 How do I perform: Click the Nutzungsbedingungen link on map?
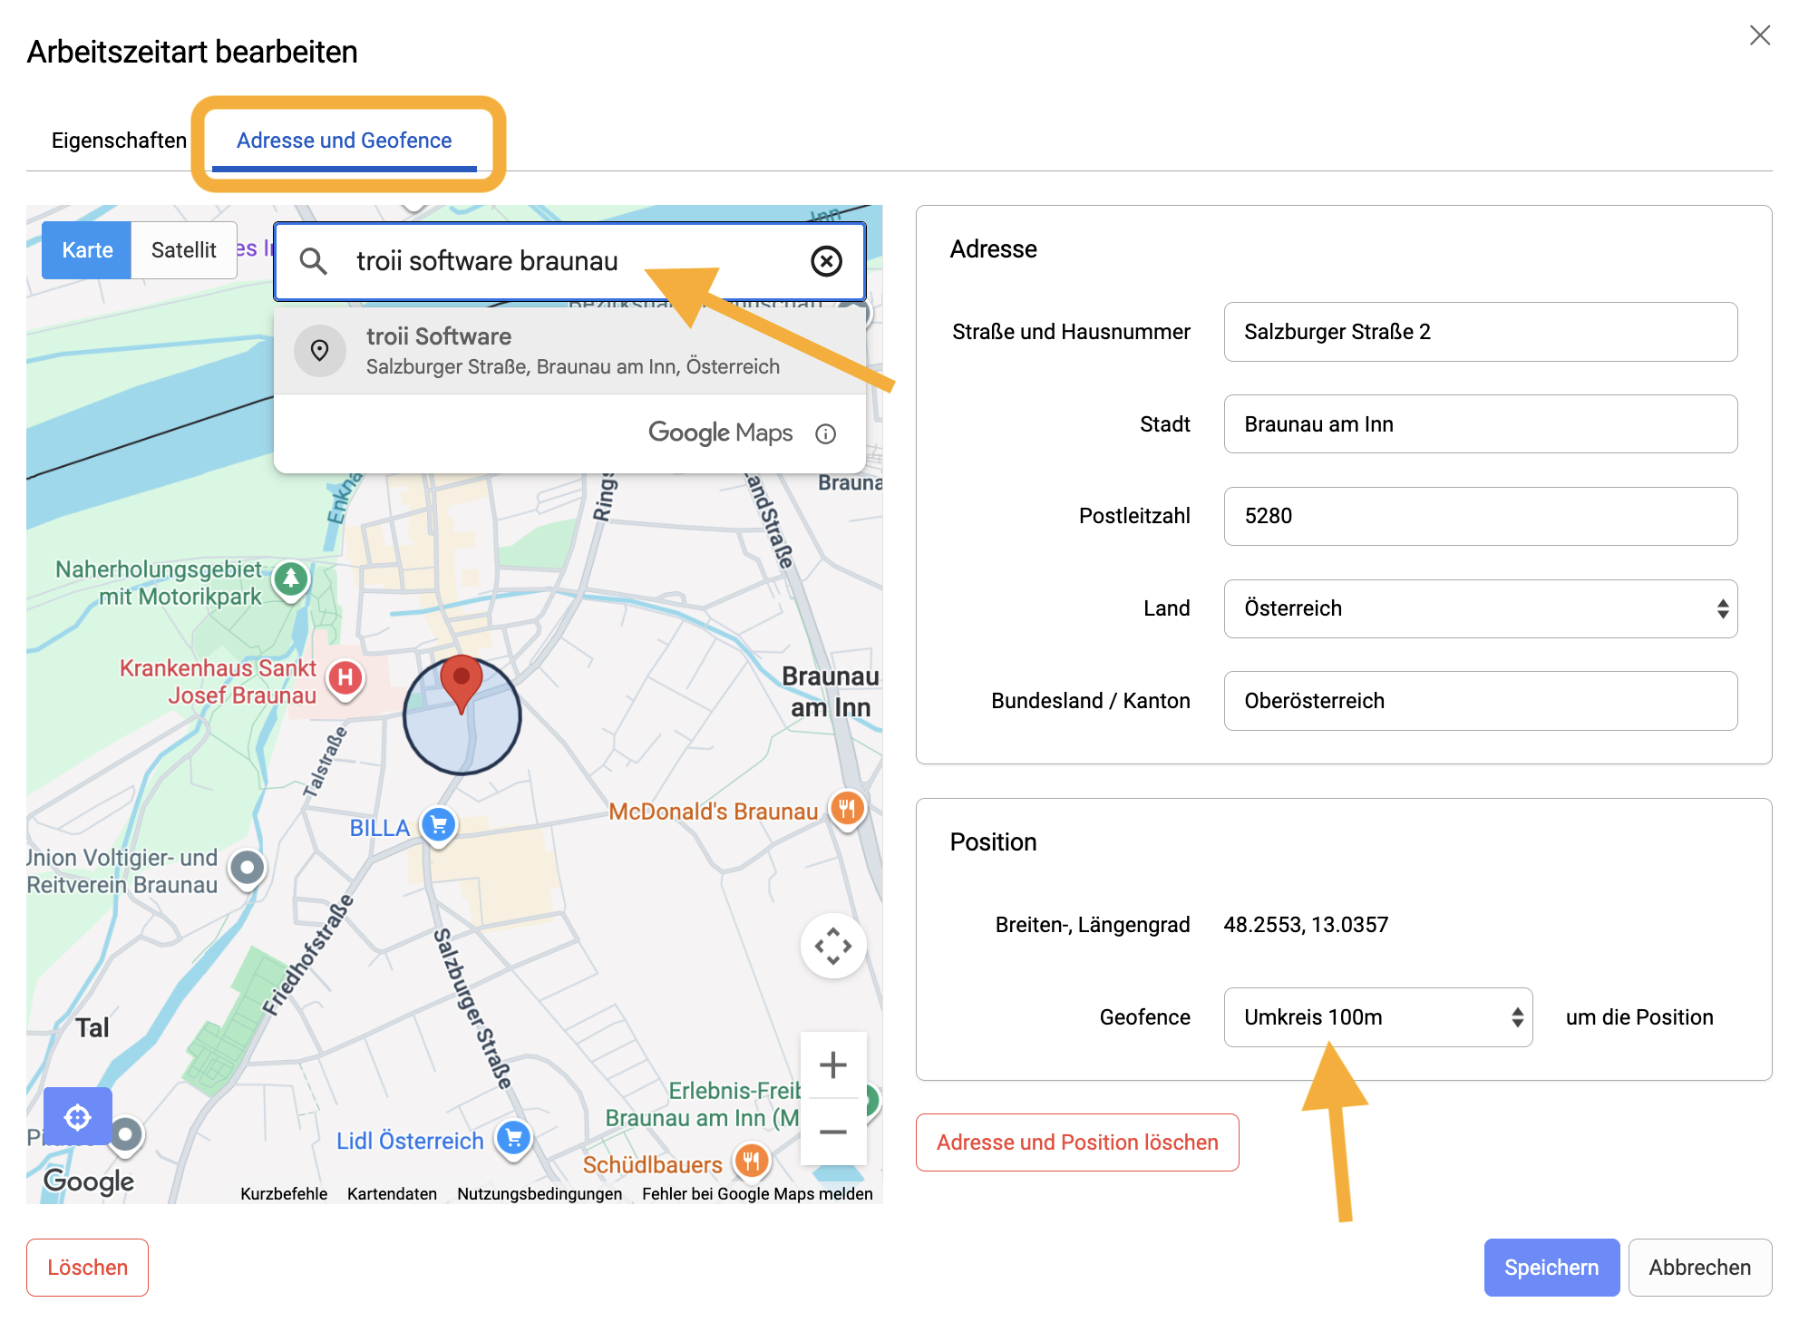pos(540,1193)
